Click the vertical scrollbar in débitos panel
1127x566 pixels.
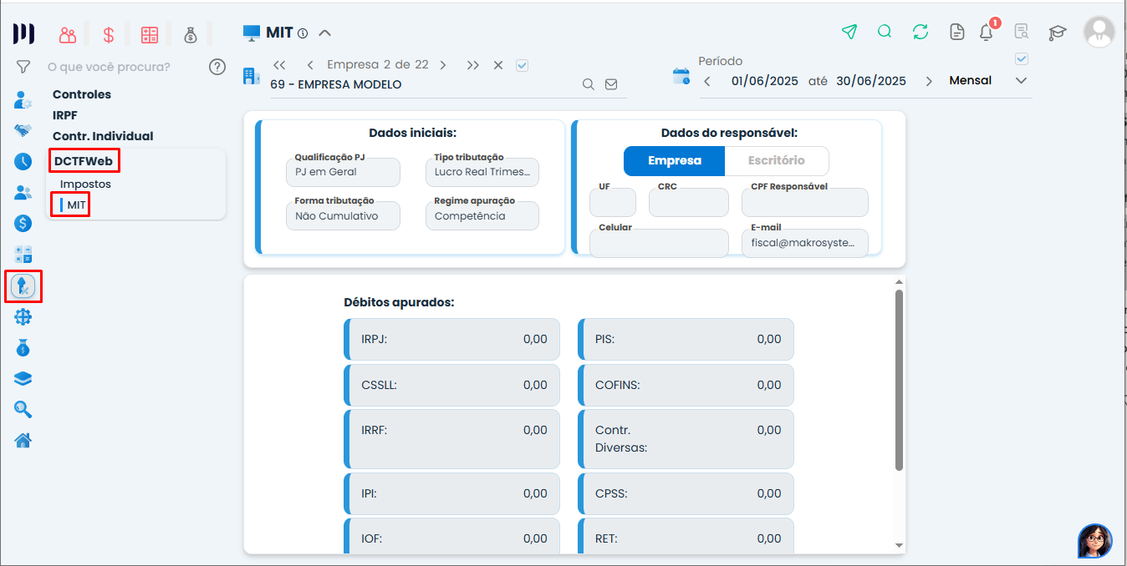[899, 380]
